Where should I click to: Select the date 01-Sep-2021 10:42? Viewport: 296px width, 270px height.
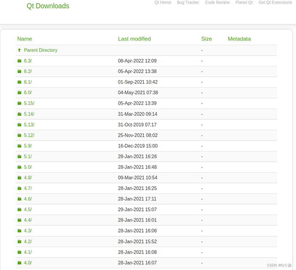tap(138, 82)
